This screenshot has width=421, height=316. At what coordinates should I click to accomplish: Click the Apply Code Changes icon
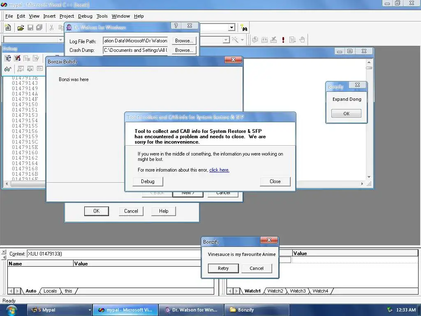(36, 58)
